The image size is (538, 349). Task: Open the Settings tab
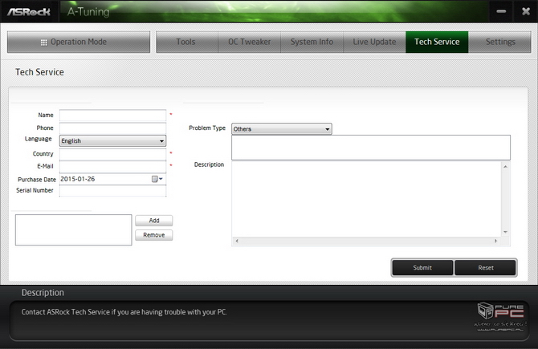(500, 42)
